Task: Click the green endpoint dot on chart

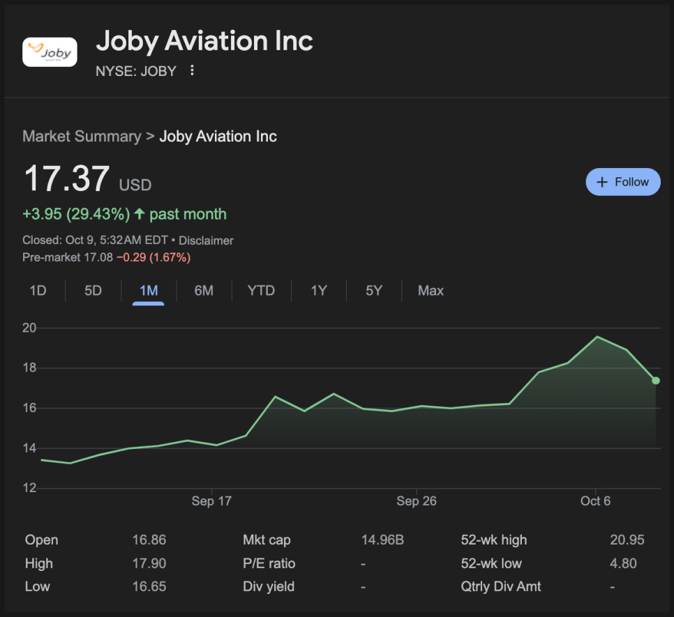Action: point(656,381)
